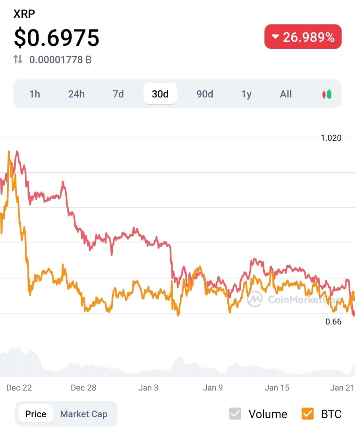Switch to the 1y time range

click(246, 94)
